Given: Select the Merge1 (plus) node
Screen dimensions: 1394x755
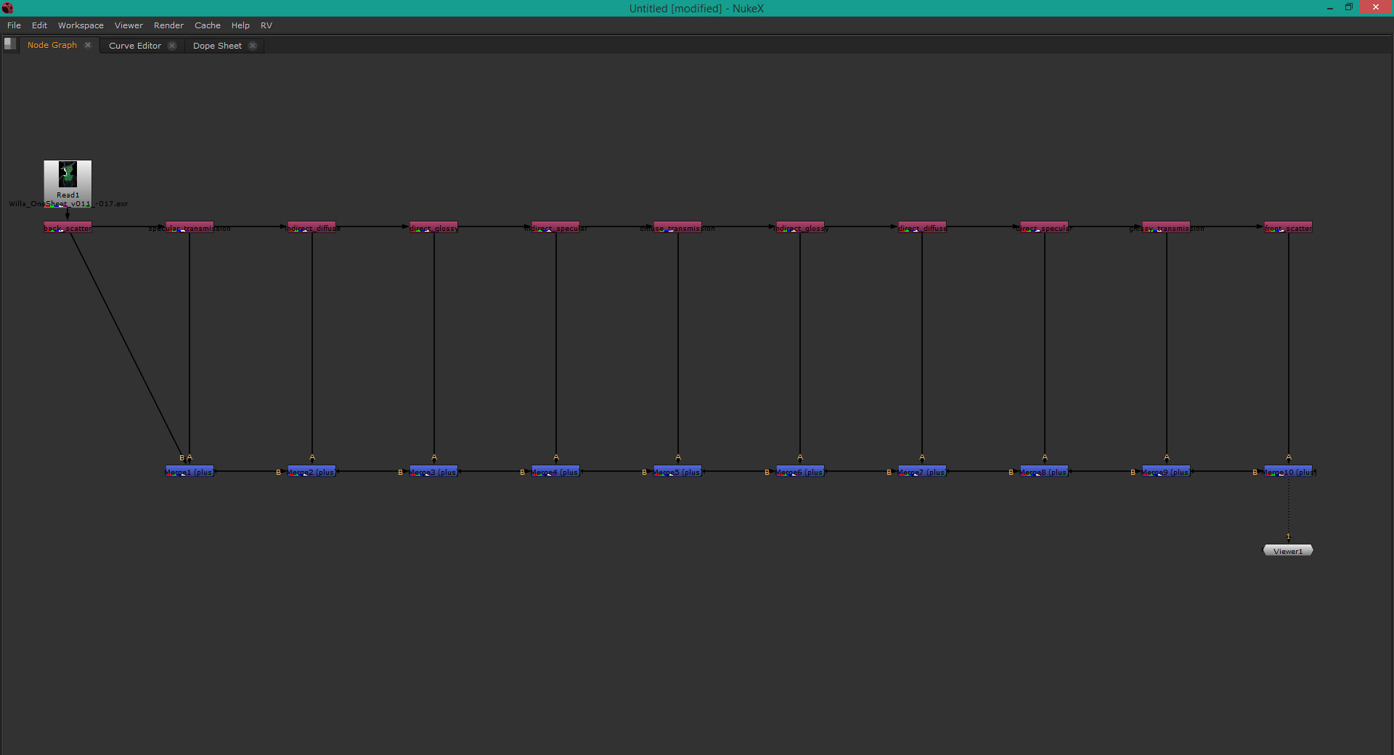Looking at the screenshot, I should (x=189, y=471).
